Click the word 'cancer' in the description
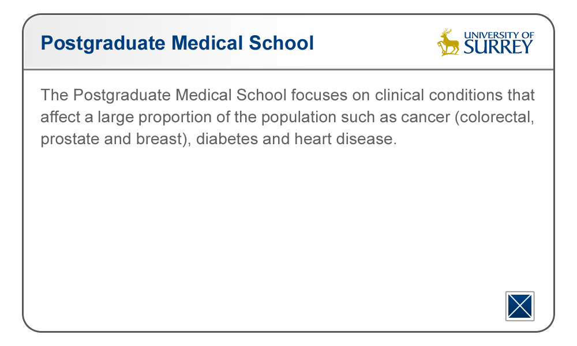Image resolution: width=577 pixels, height=346 pixels. tap(425, 117)
